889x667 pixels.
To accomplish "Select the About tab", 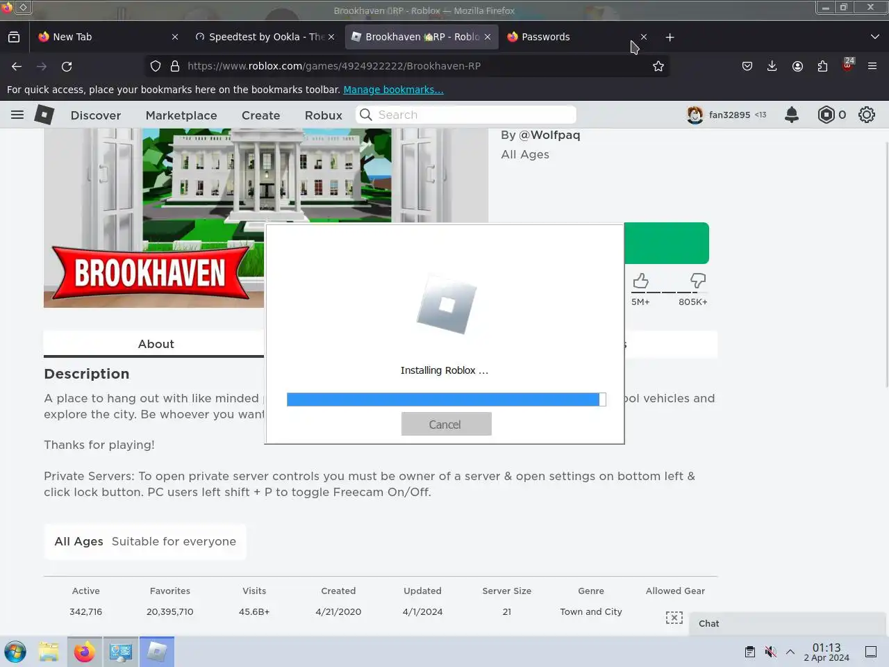I will [x=156, y=344].
